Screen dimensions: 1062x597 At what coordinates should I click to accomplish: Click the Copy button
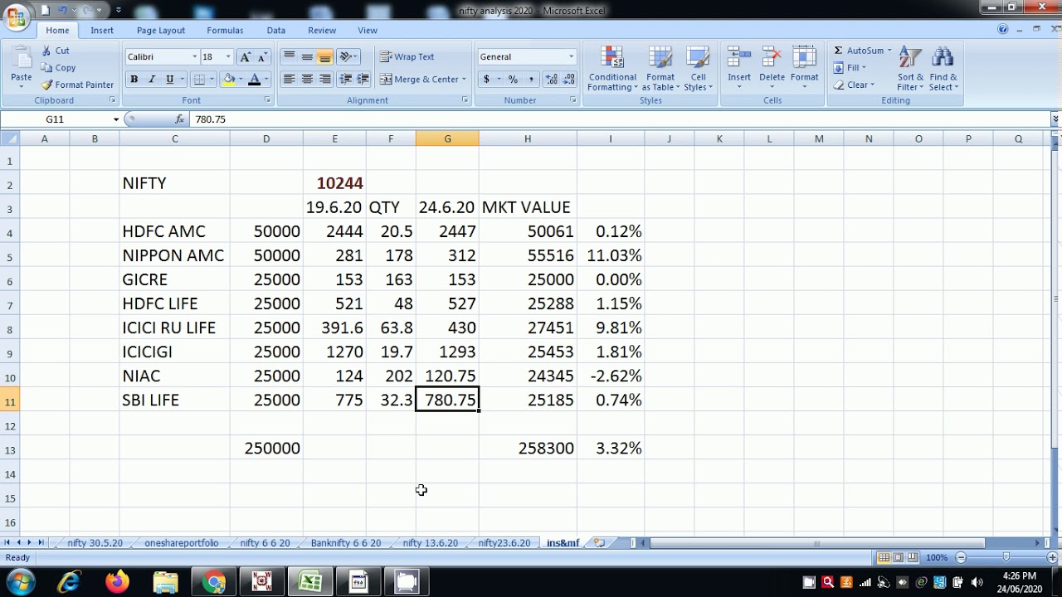coord(58,68)
